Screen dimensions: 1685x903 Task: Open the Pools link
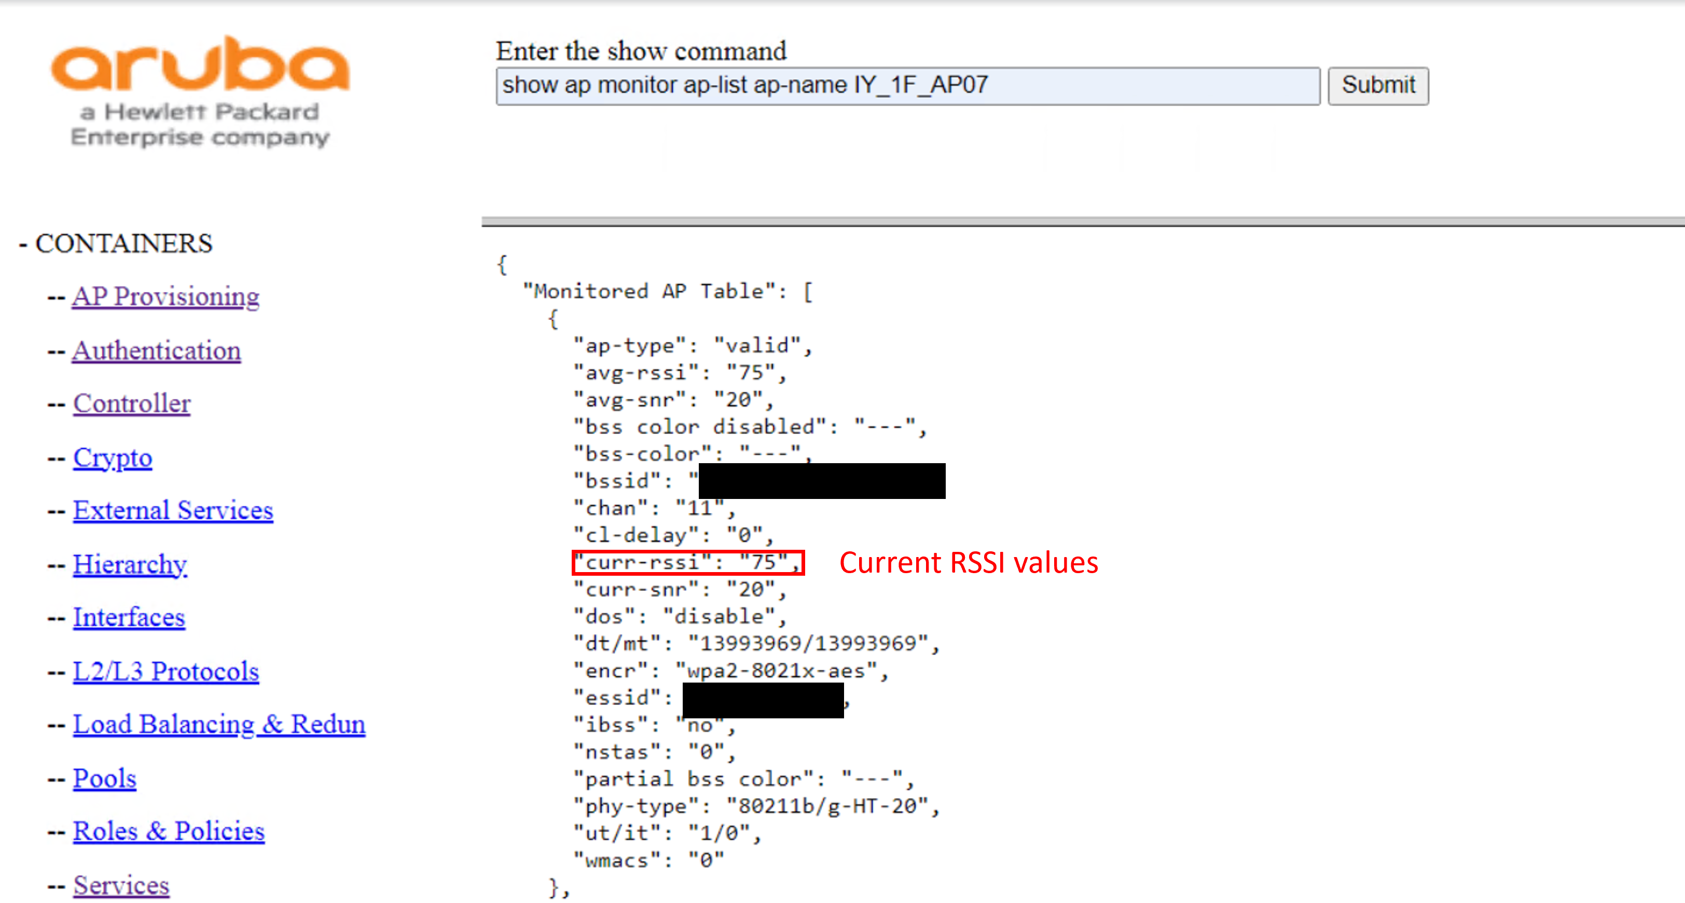(x=104, y=778)
